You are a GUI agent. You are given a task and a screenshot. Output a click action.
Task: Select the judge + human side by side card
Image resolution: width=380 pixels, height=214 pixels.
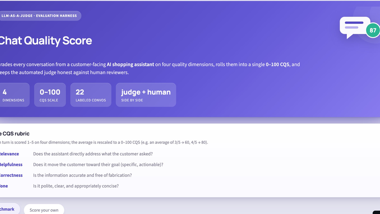click(146, 95)
